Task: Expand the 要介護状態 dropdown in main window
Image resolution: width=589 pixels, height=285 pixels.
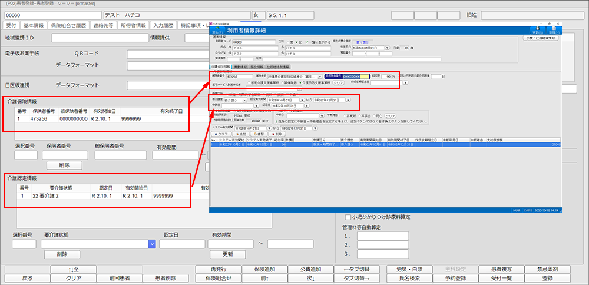Action: pyautogui.click(x=152, y=243)
